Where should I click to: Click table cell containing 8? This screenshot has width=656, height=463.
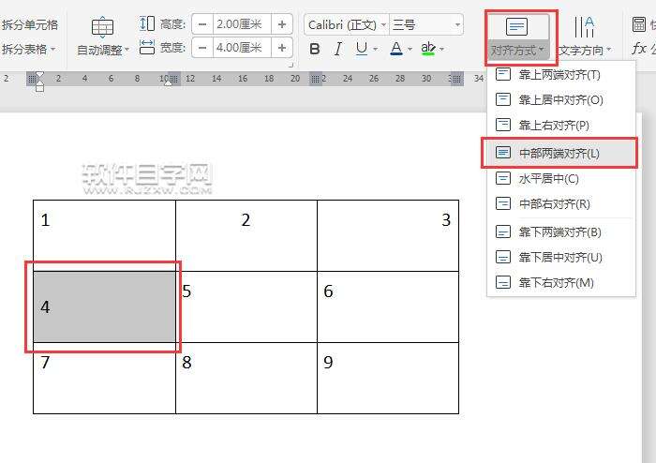click(x=246, y=378)
